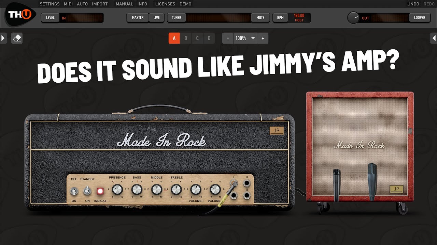Toggle MASTER mode
Screen dimensions: 437x245
point(138,18)
